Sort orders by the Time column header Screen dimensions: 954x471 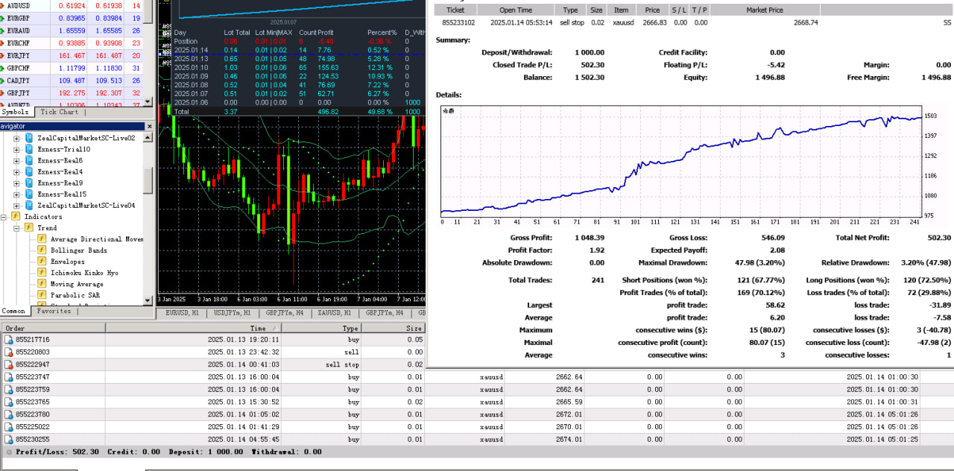tap(193, 328)
